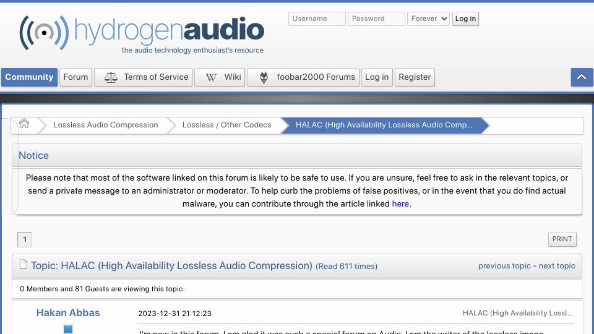Click page number 1 button

point(25,239)
